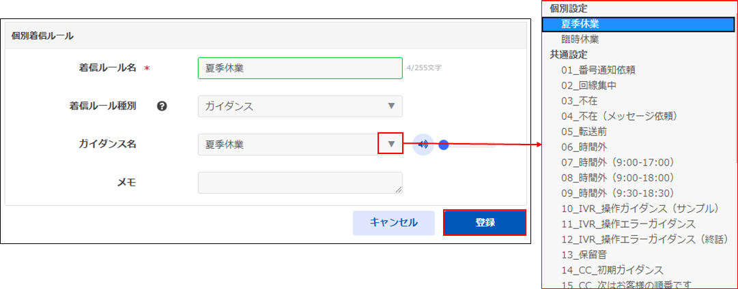Adjust the audio playback slider

[x=444, y=144]
